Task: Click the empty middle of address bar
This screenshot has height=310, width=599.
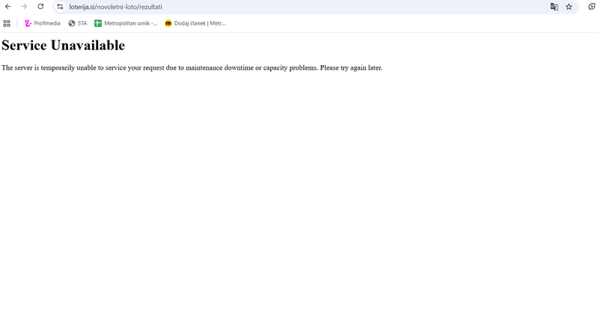Action: tap(337, 7)
